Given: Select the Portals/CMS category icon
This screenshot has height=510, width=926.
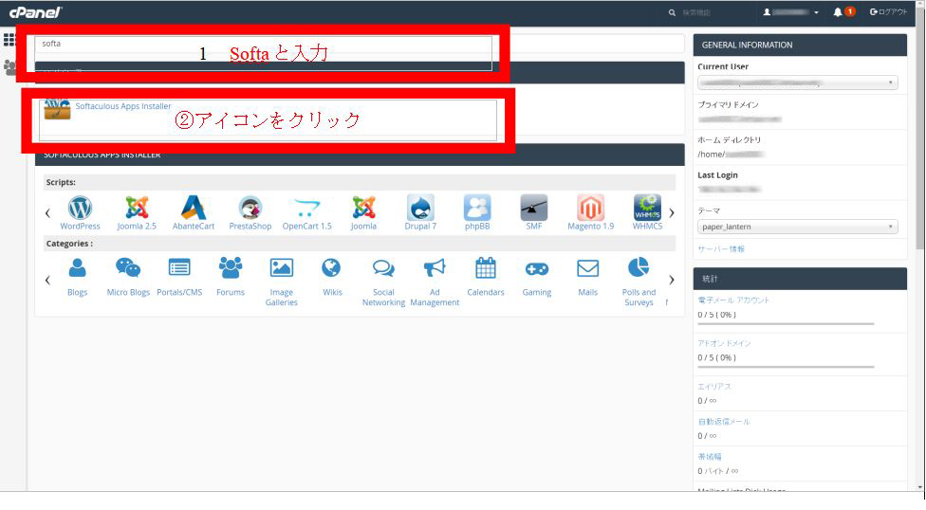Looking at the screenshot, I should 179,268.
